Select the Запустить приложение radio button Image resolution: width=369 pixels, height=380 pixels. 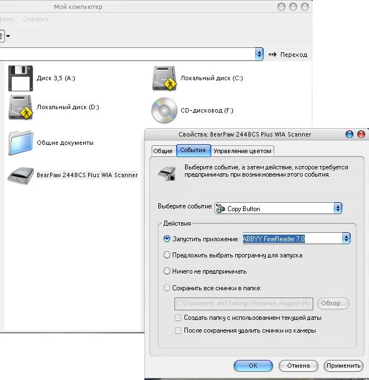[167, 238]
